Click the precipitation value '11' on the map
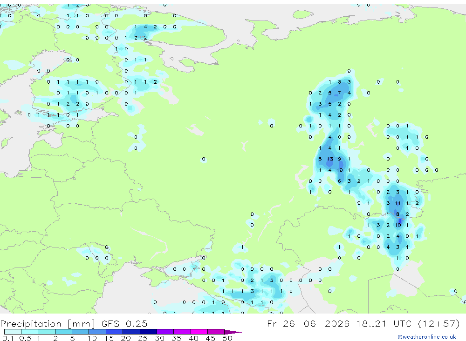Image resolution: width=466 pixels, height=341 pixels. 397,203
